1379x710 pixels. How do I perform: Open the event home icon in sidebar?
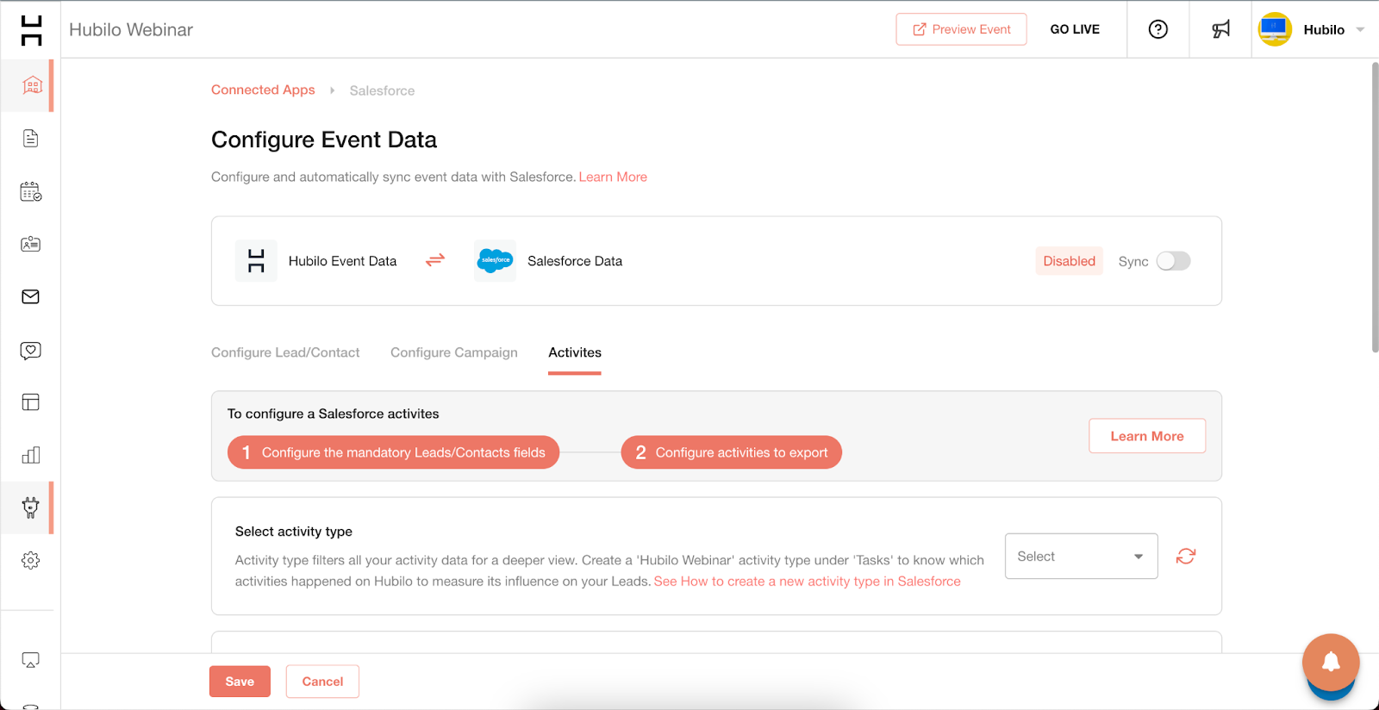point(32,85)
